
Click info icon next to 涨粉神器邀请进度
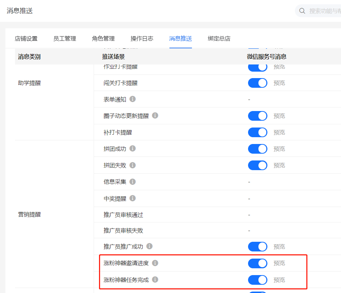point(155,263)
